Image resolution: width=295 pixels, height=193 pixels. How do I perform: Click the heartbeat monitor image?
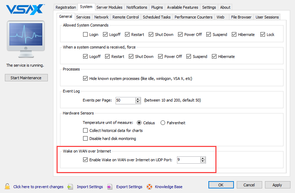click(x=25, y=38)
